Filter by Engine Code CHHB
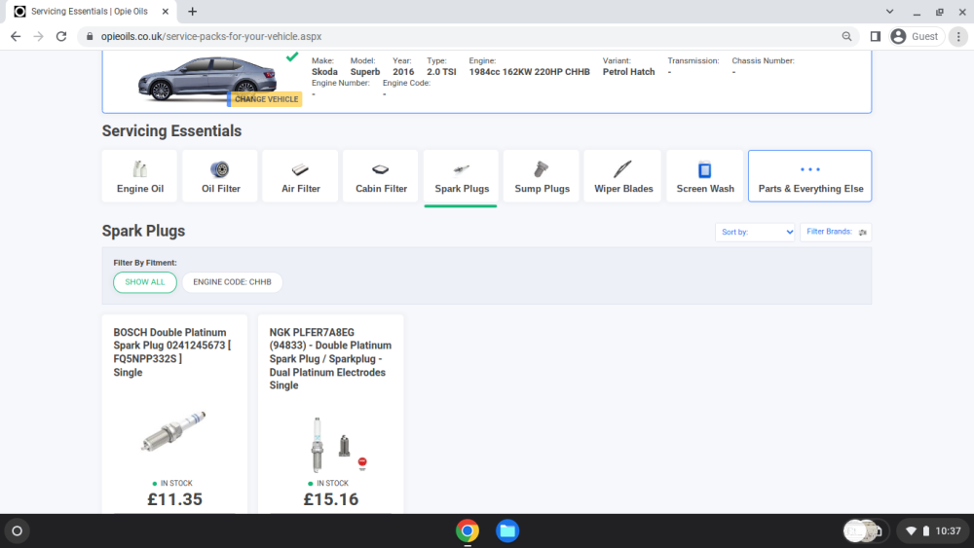Viewport: 974px width, 548px height. click(x=233, y=282)
